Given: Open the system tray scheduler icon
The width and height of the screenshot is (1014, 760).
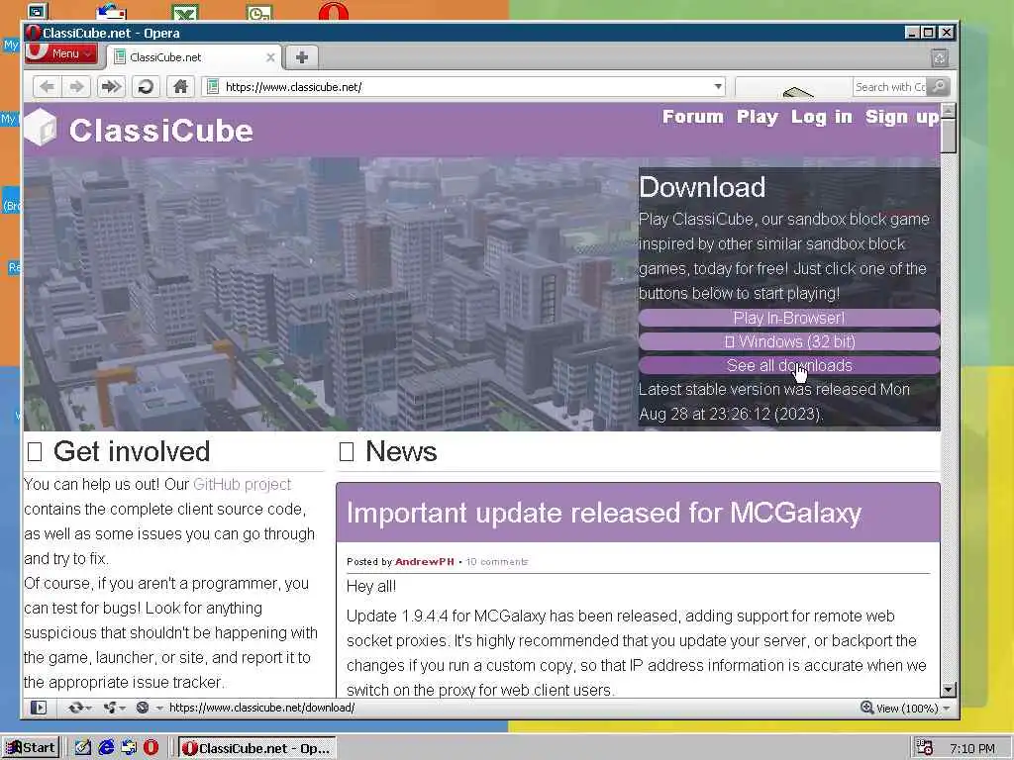Looking at the screenshot, I should [924, 748].
